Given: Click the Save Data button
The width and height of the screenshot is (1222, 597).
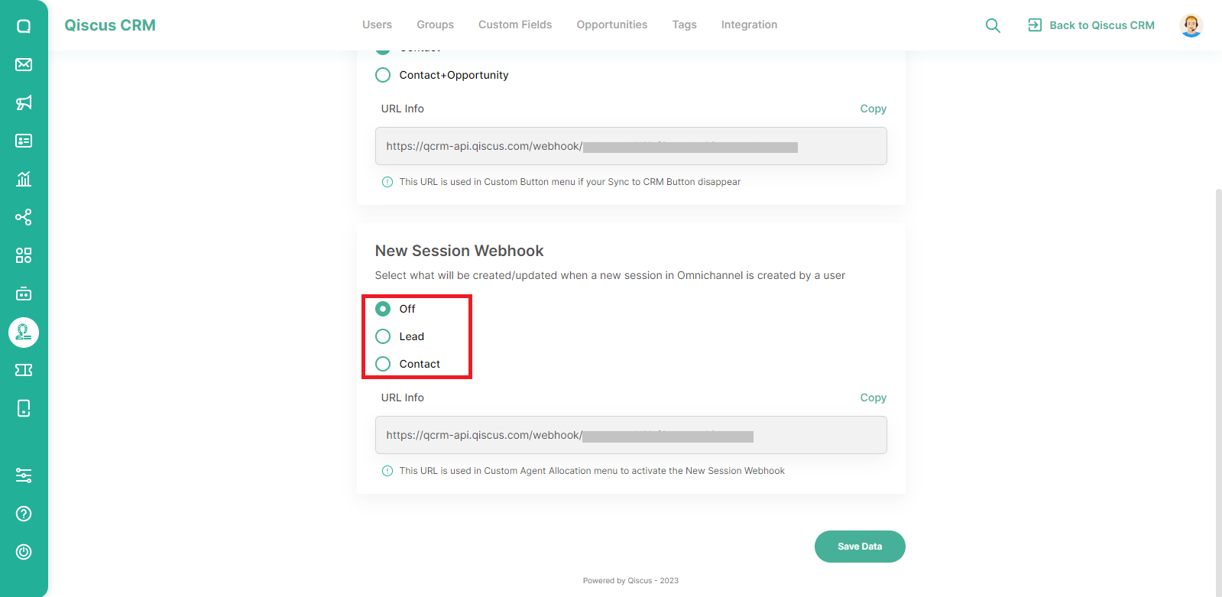Looking at the screenshot, I should tap(860, 547).
